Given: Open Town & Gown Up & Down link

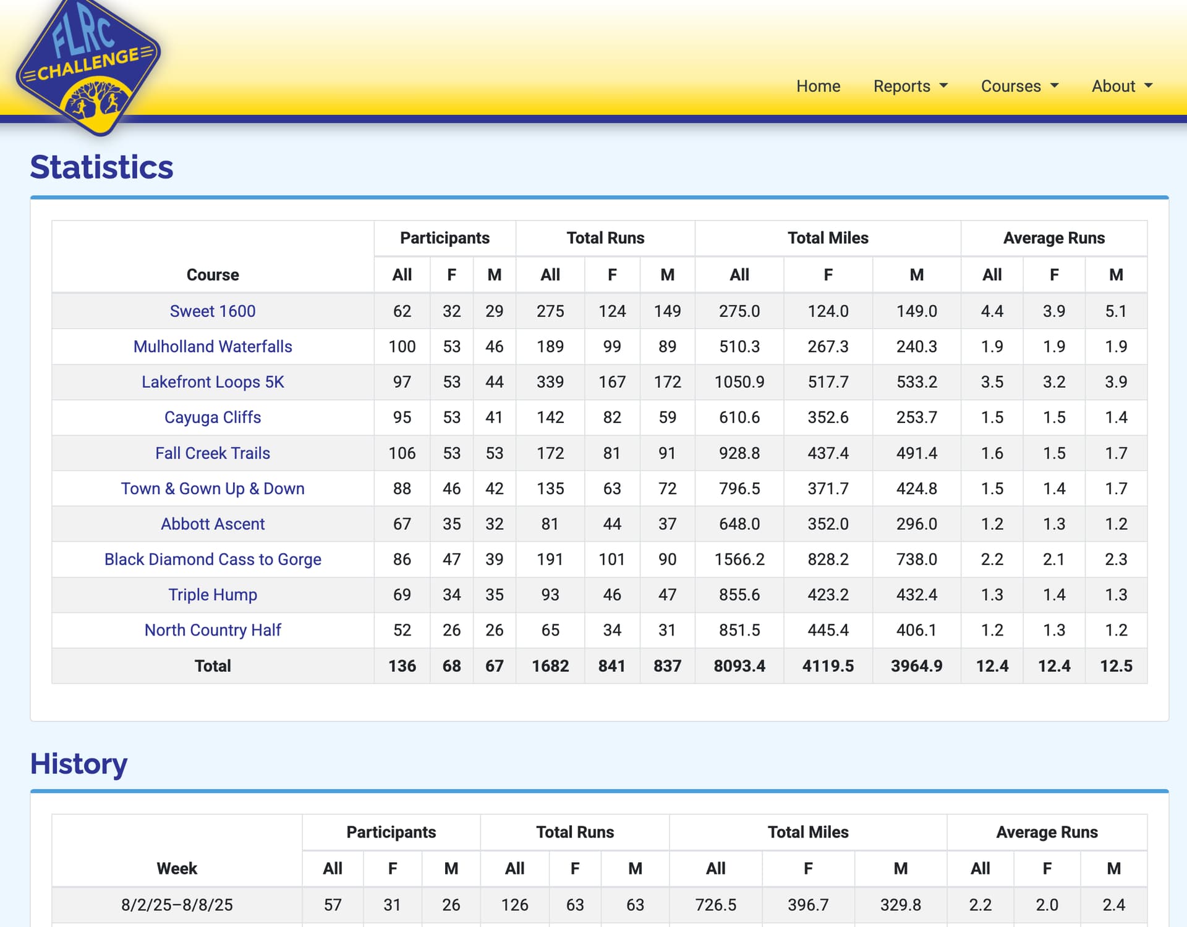Looking at the screenshot, I should (x=212, y=489).
